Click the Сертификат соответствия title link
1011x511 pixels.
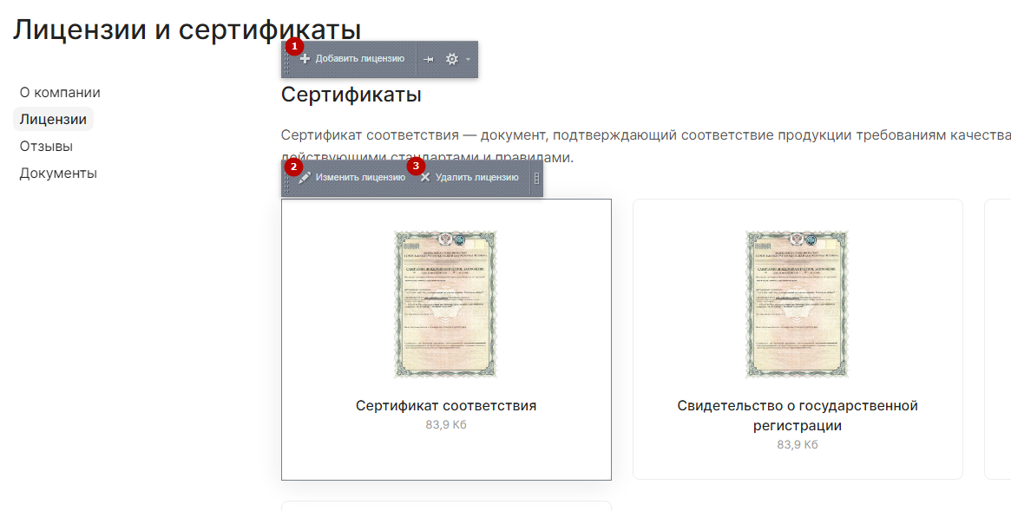(x=446, y=406)
